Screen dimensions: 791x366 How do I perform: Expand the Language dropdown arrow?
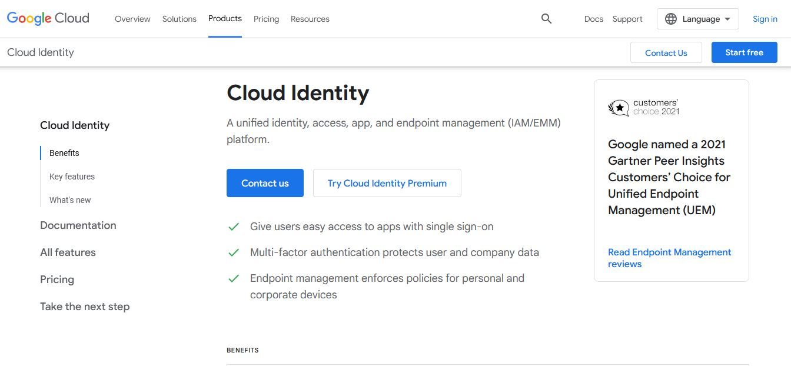click(x=727, y=19)
